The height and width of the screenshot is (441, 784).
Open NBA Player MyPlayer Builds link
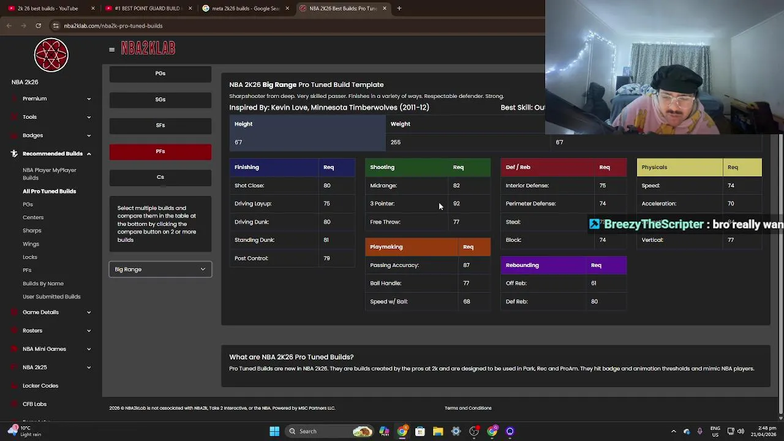pyautogui.click(x=50, y=174)
